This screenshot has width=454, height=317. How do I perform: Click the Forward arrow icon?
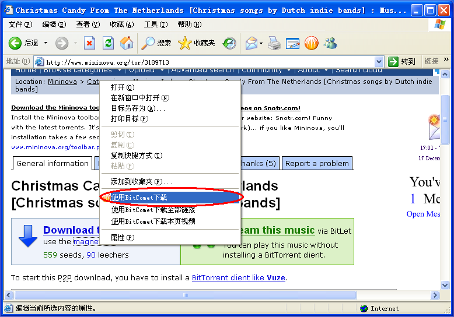click(62, 43)
